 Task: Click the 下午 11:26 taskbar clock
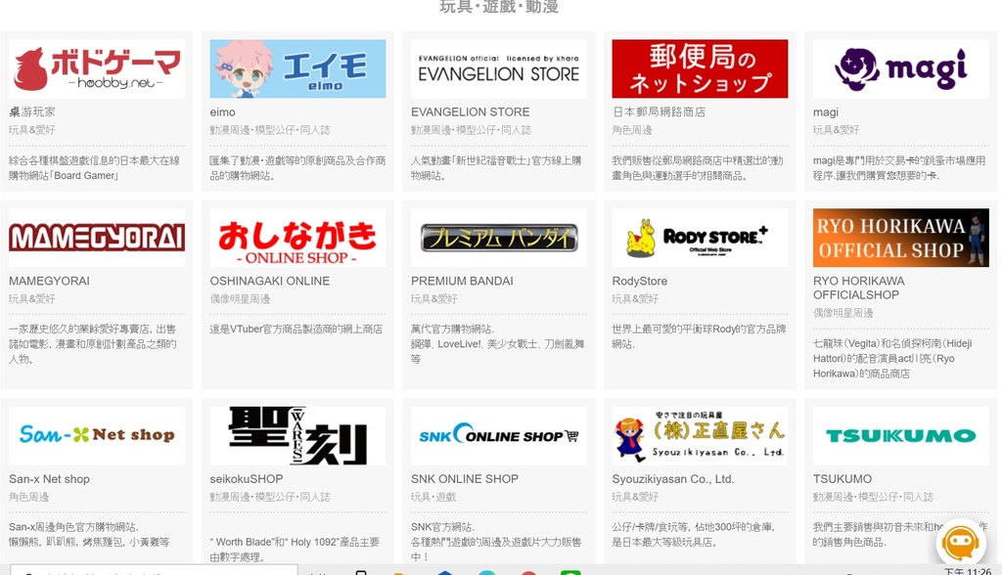tap(968, 570)
